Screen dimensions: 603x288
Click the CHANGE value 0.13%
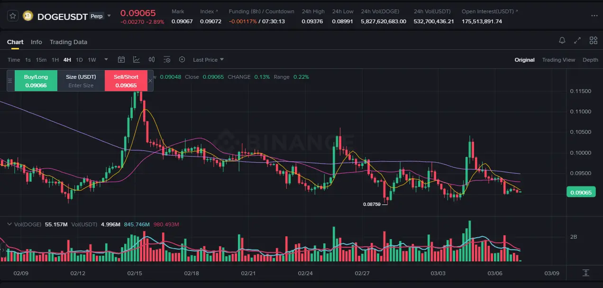262,77
